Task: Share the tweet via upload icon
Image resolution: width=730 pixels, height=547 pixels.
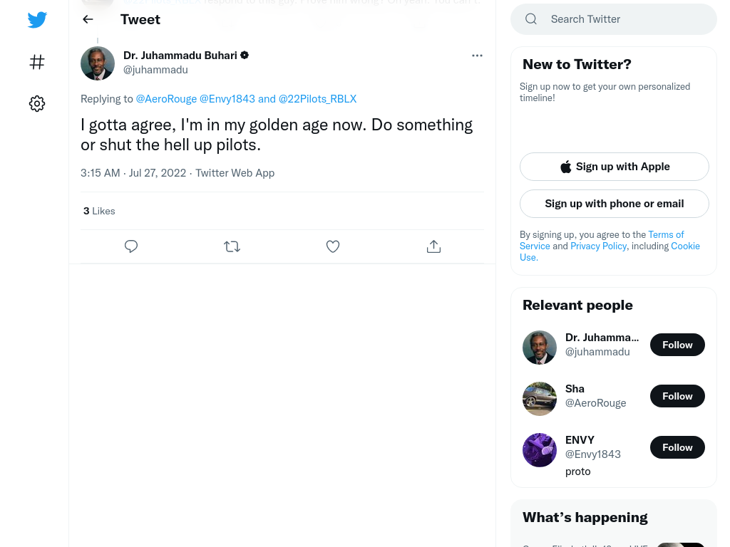Action: pyautogui.click(x=433, y=246)
